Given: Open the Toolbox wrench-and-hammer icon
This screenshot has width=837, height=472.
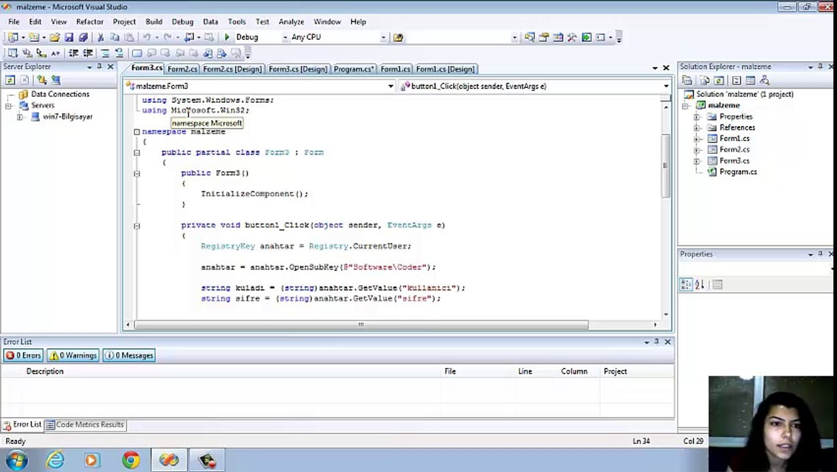Looking at the screenshot, I should [x=572, y=37].
